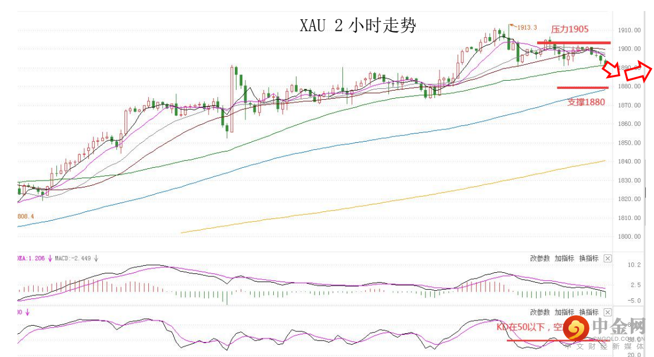Click the 1913.3 high price marker
654x357 pixels.
527,27
